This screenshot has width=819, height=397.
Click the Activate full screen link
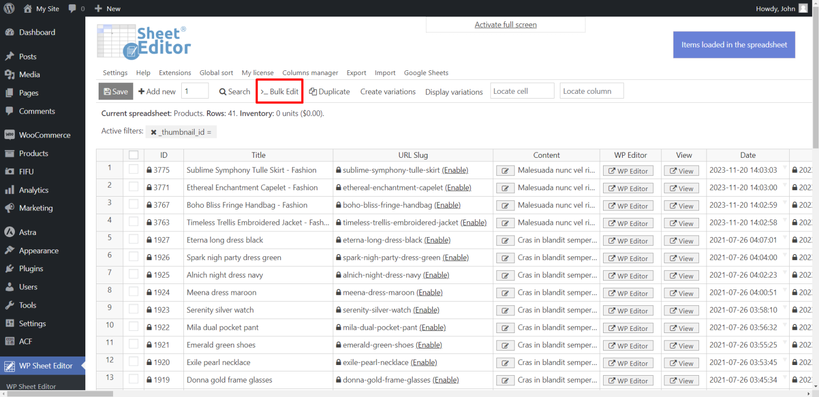pyautogui.click(x=505, y=25)
